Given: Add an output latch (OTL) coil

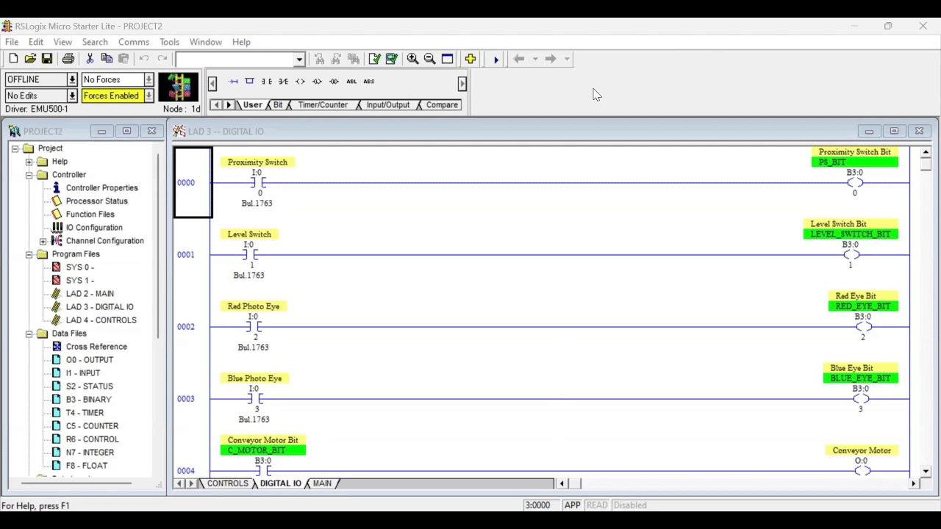Looking at the screenshot, I should point(317,82).
